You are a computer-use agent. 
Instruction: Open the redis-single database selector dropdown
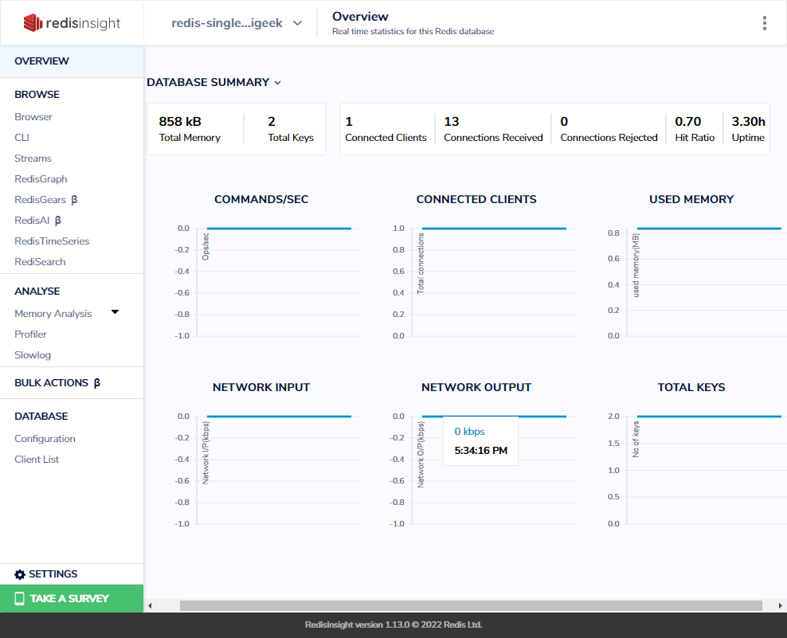click(237, 23)
